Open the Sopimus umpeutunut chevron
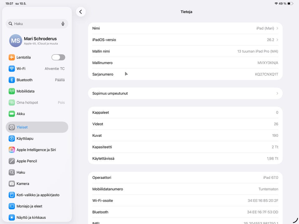 [277, 93]
